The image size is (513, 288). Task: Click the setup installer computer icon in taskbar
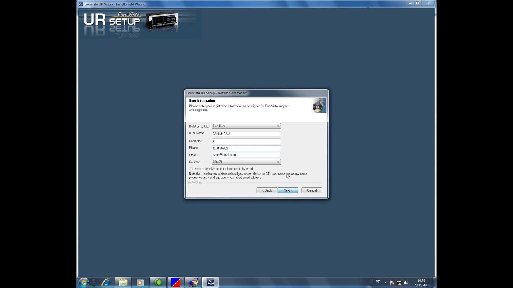(x=193, y=282)
